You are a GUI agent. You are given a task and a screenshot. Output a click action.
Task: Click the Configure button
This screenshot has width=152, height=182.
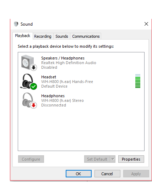coord(31,159)
